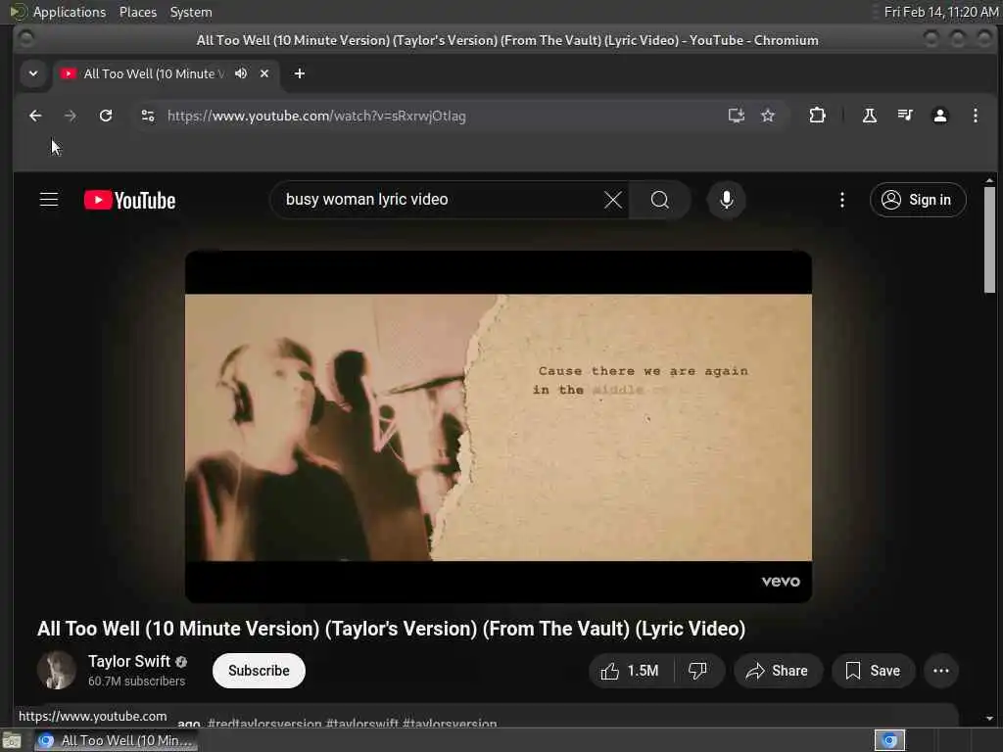Subscribe to Taylor Swift channel
The image size is (1003, 752).
pyautogui.click(x=259, y=671)
